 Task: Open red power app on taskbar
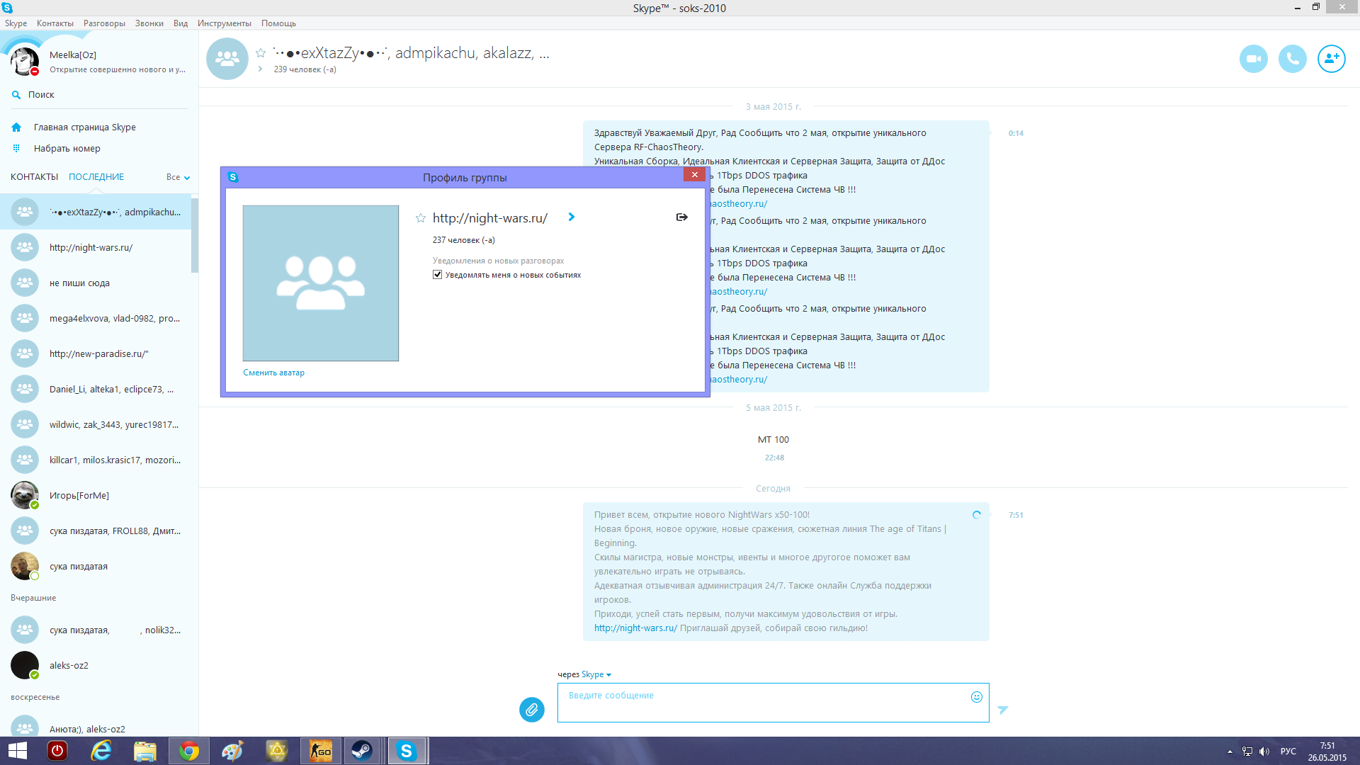tap(57, 751)
